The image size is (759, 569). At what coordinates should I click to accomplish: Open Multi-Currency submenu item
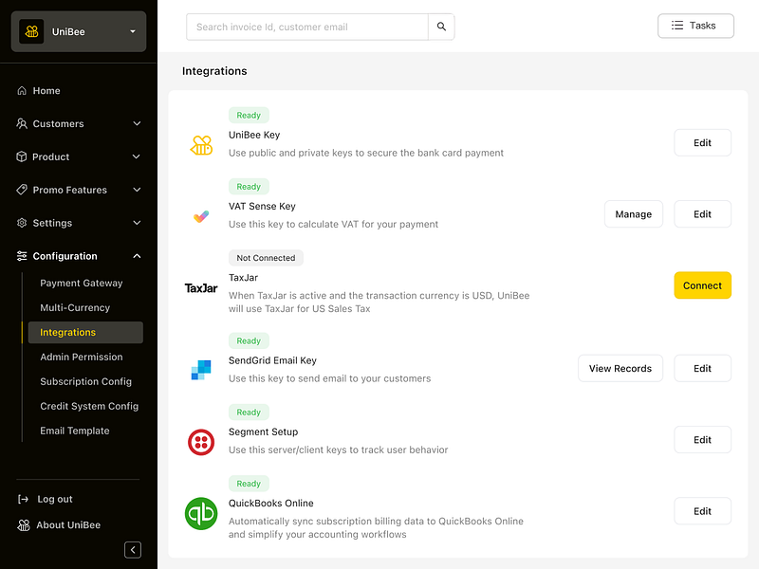tap(75, 307)
